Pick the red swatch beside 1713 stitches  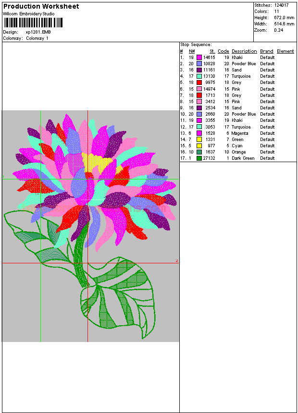point(199,95)
